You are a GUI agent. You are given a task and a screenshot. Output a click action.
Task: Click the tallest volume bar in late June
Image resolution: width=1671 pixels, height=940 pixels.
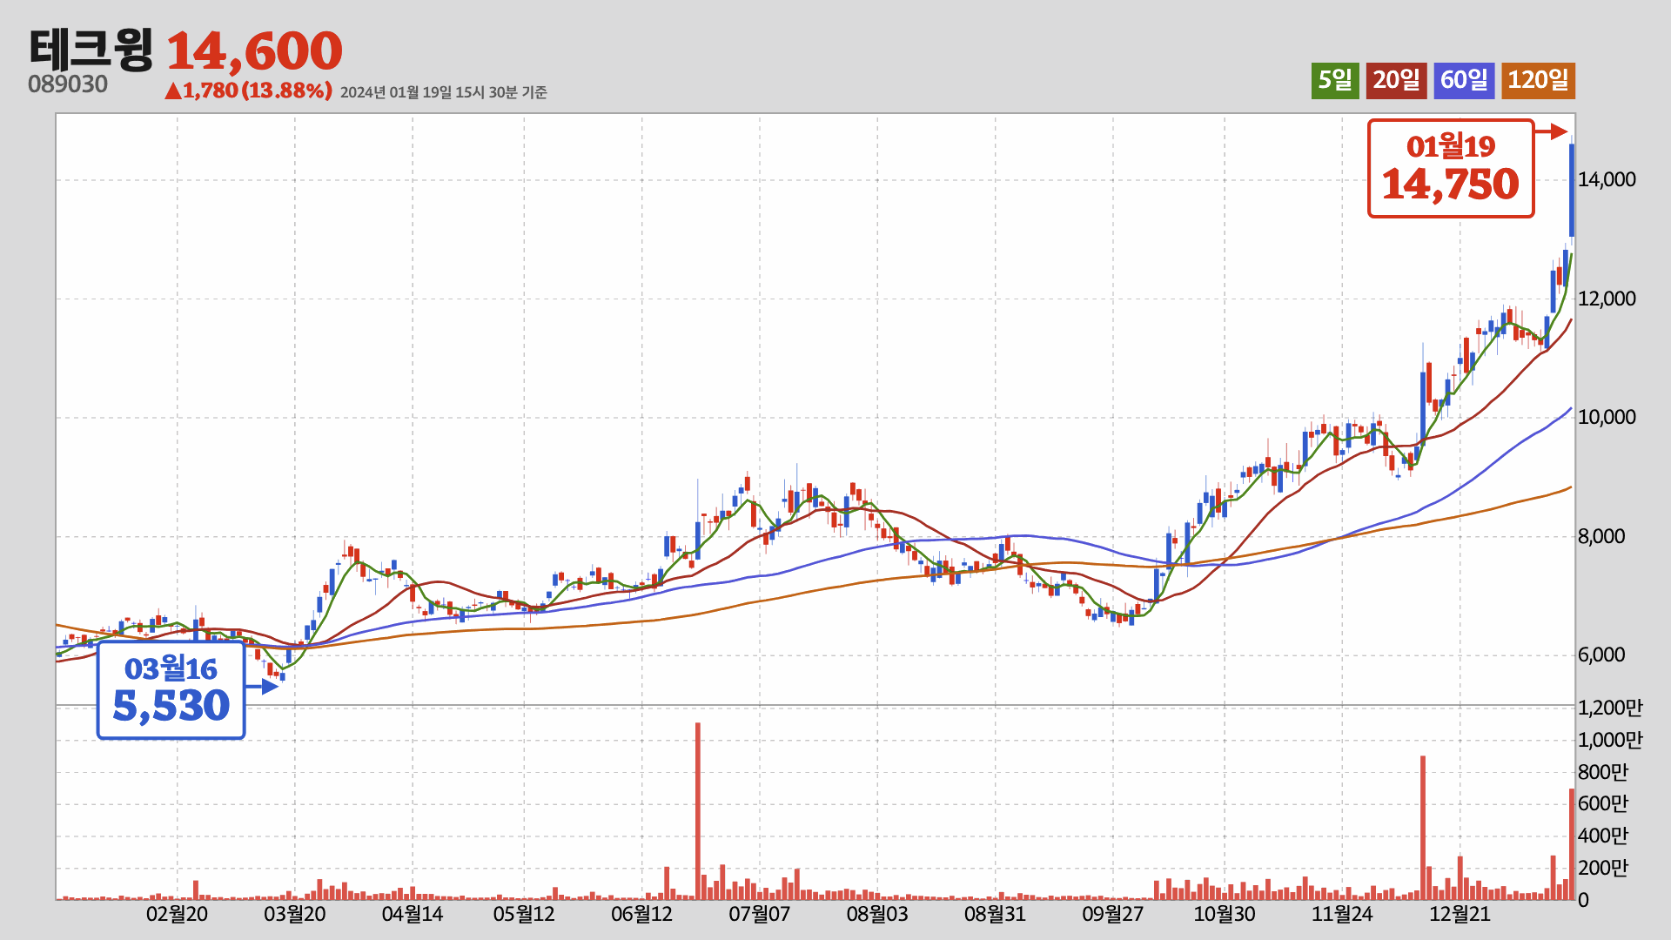coord(698,811)
